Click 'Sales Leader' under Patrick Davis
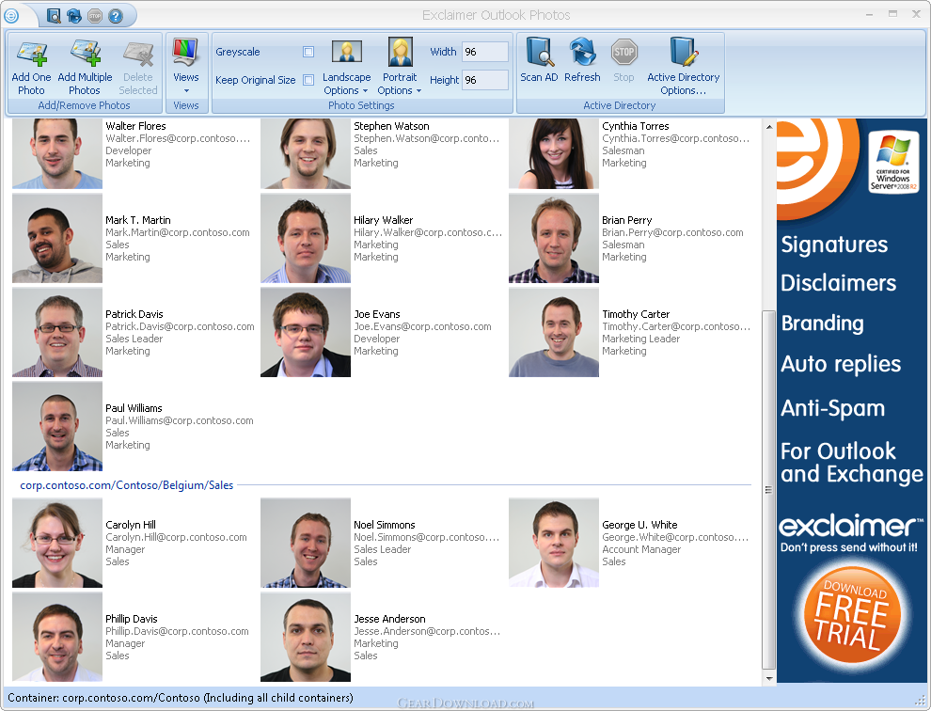931x711 pixels. pyautogui.click(x=134, y=339)
